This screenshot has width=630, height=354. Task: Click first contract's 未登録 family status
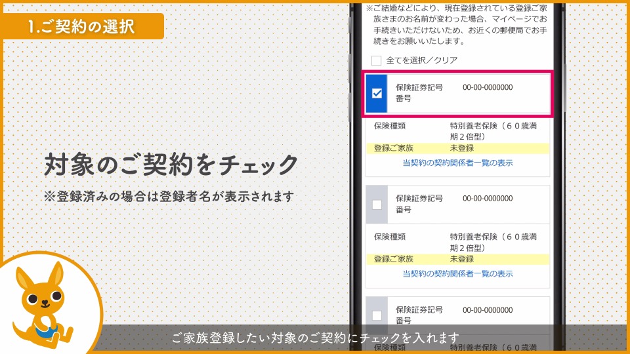(462, 148)
